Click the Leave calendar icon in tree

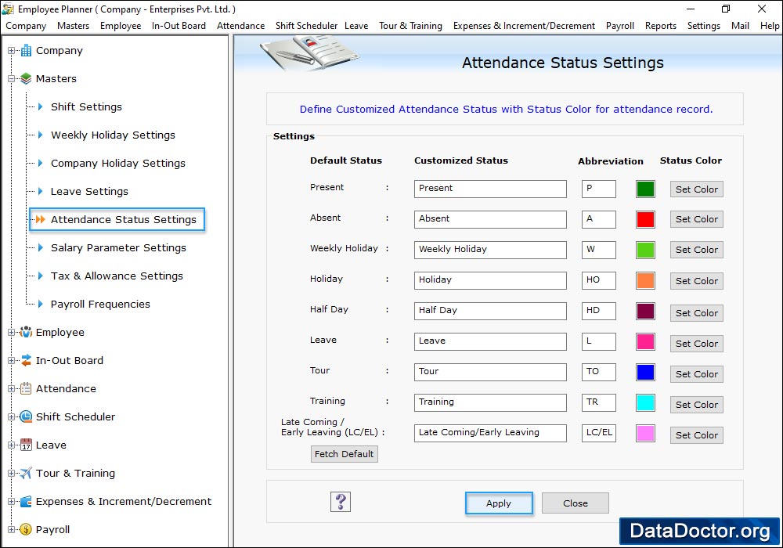[x=26, y=445]
